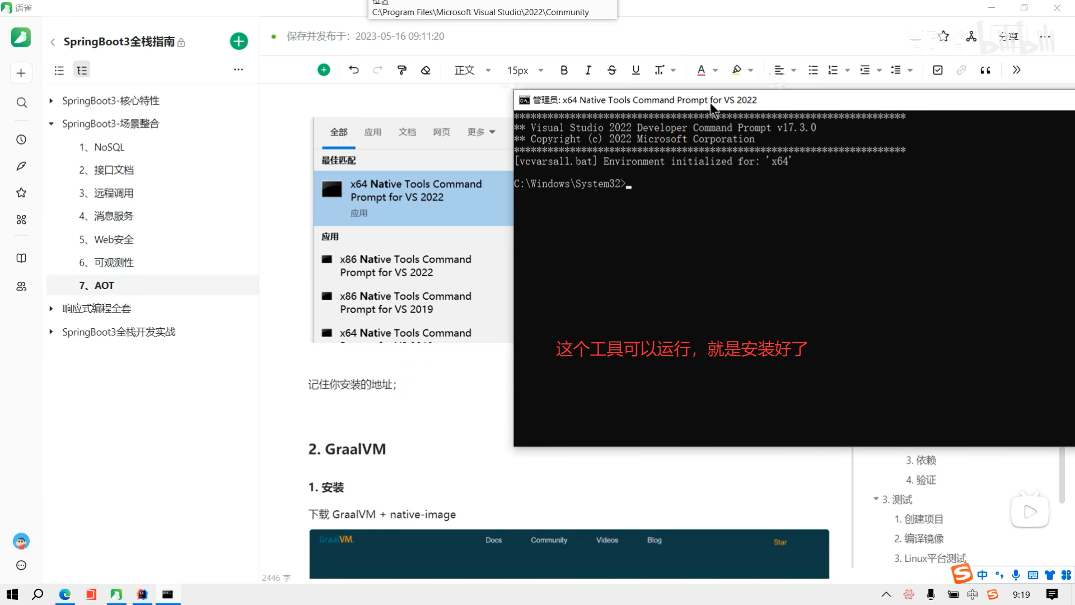Switch to outline tree view
1075x605 pixels.
tap(82, 70)
